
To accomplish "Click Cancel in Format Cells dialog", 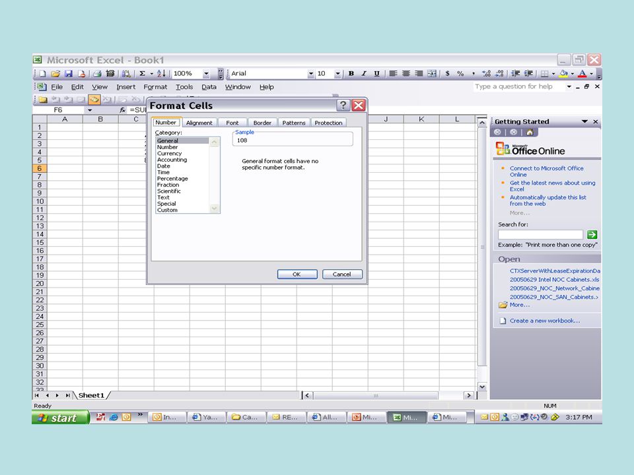I will pyautogui.click(x=342, y=274).
